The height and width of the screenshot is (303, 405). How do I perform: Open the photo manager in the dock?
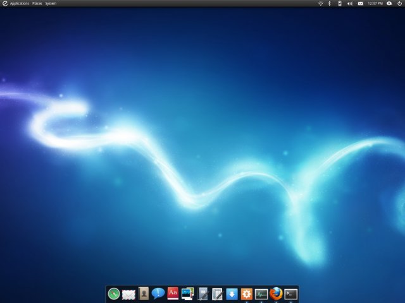coord(188,294)
